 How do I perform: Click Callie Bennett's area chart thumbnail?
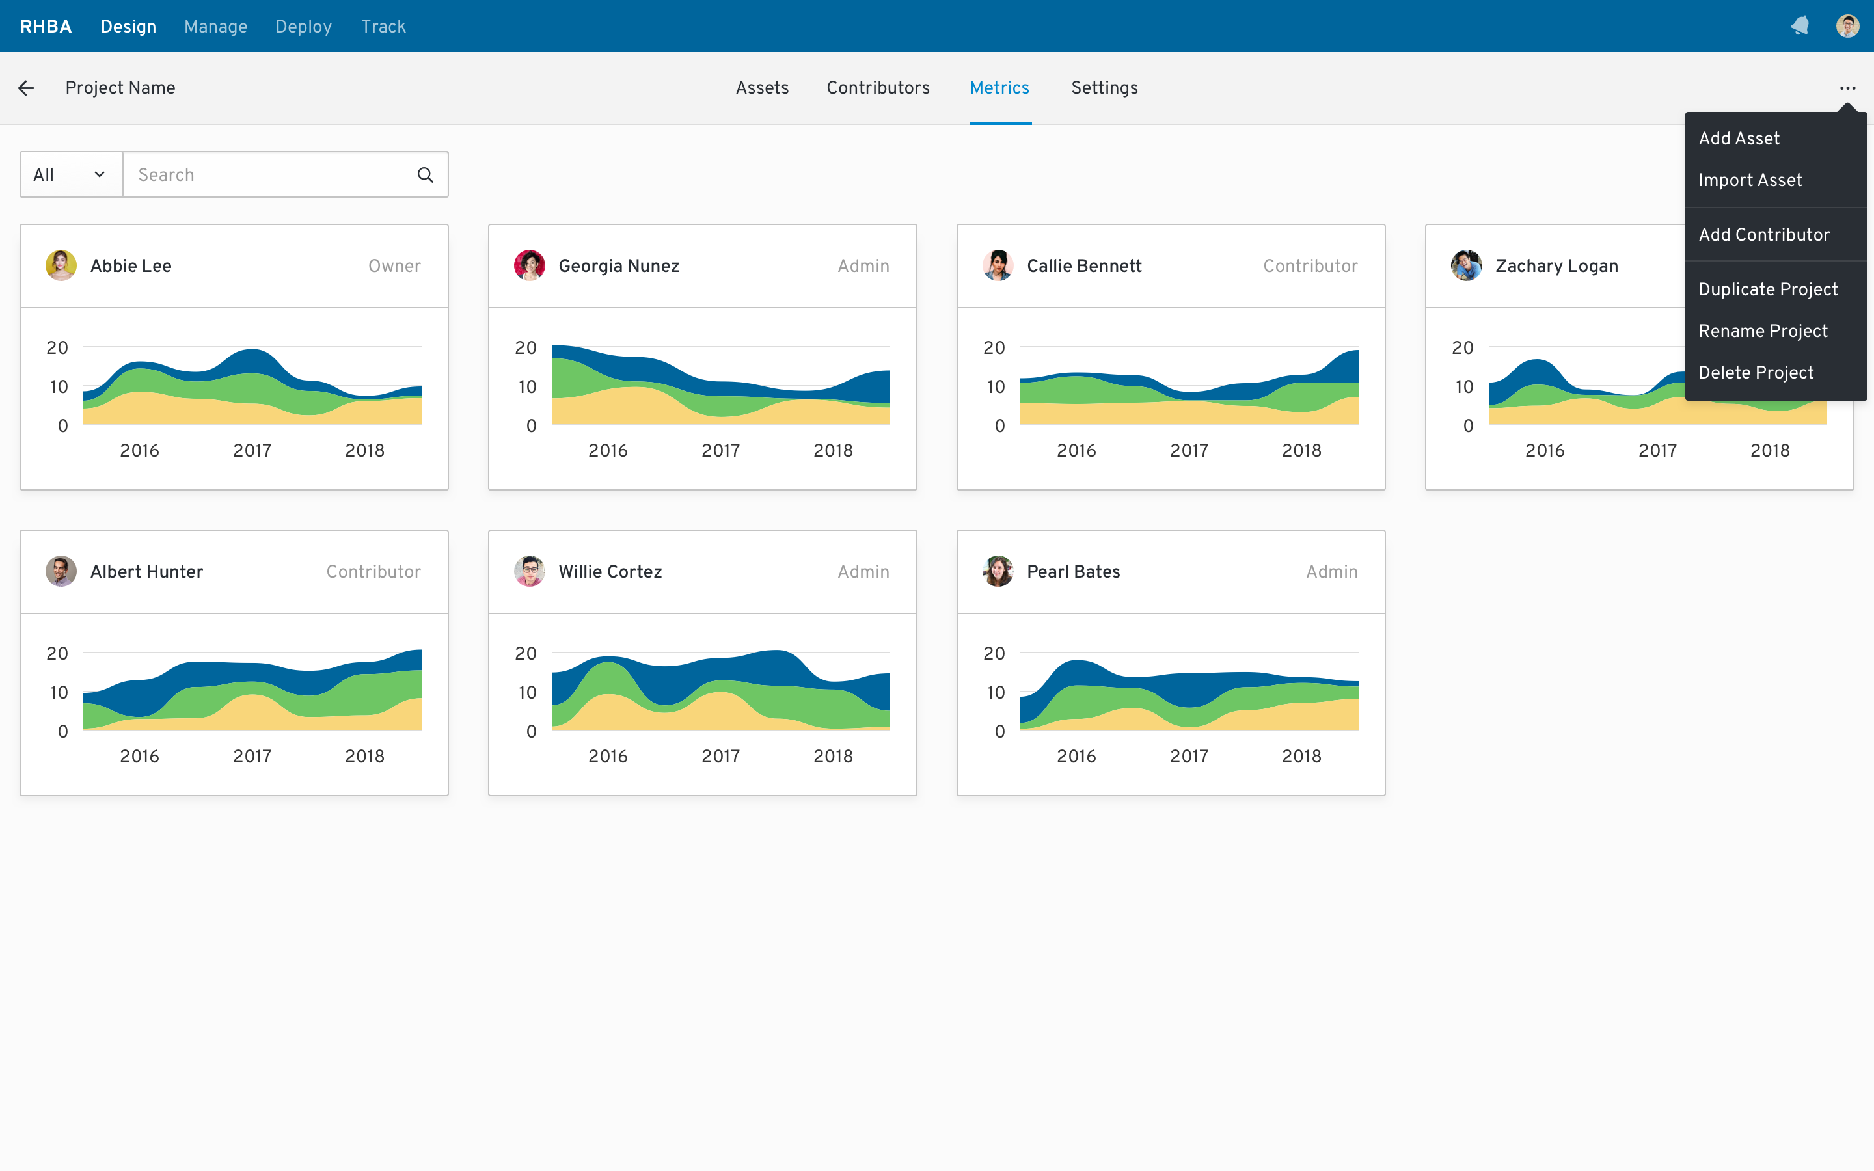[x=1170, y=398]
